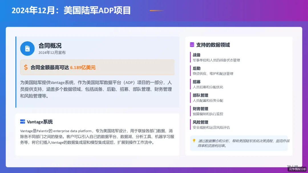Click the 后勤 list item title
The height and width of the screenshot is (173, 308).
[196, 68]
